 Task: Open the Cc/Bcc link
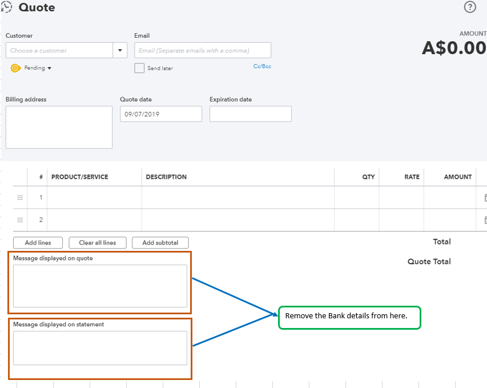(x=262, y=66)
